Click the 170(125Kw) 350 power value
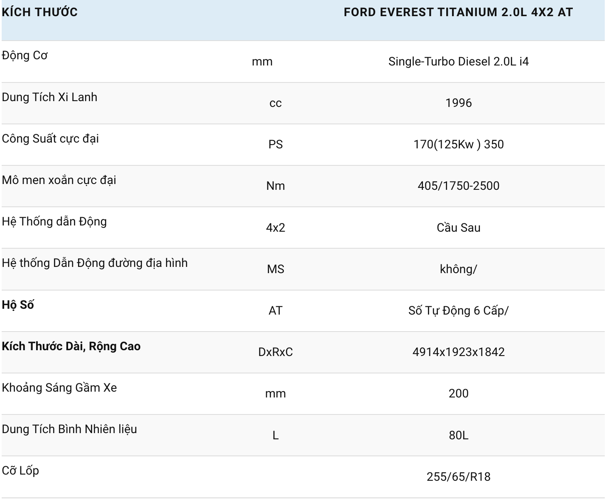 [458, 145]
